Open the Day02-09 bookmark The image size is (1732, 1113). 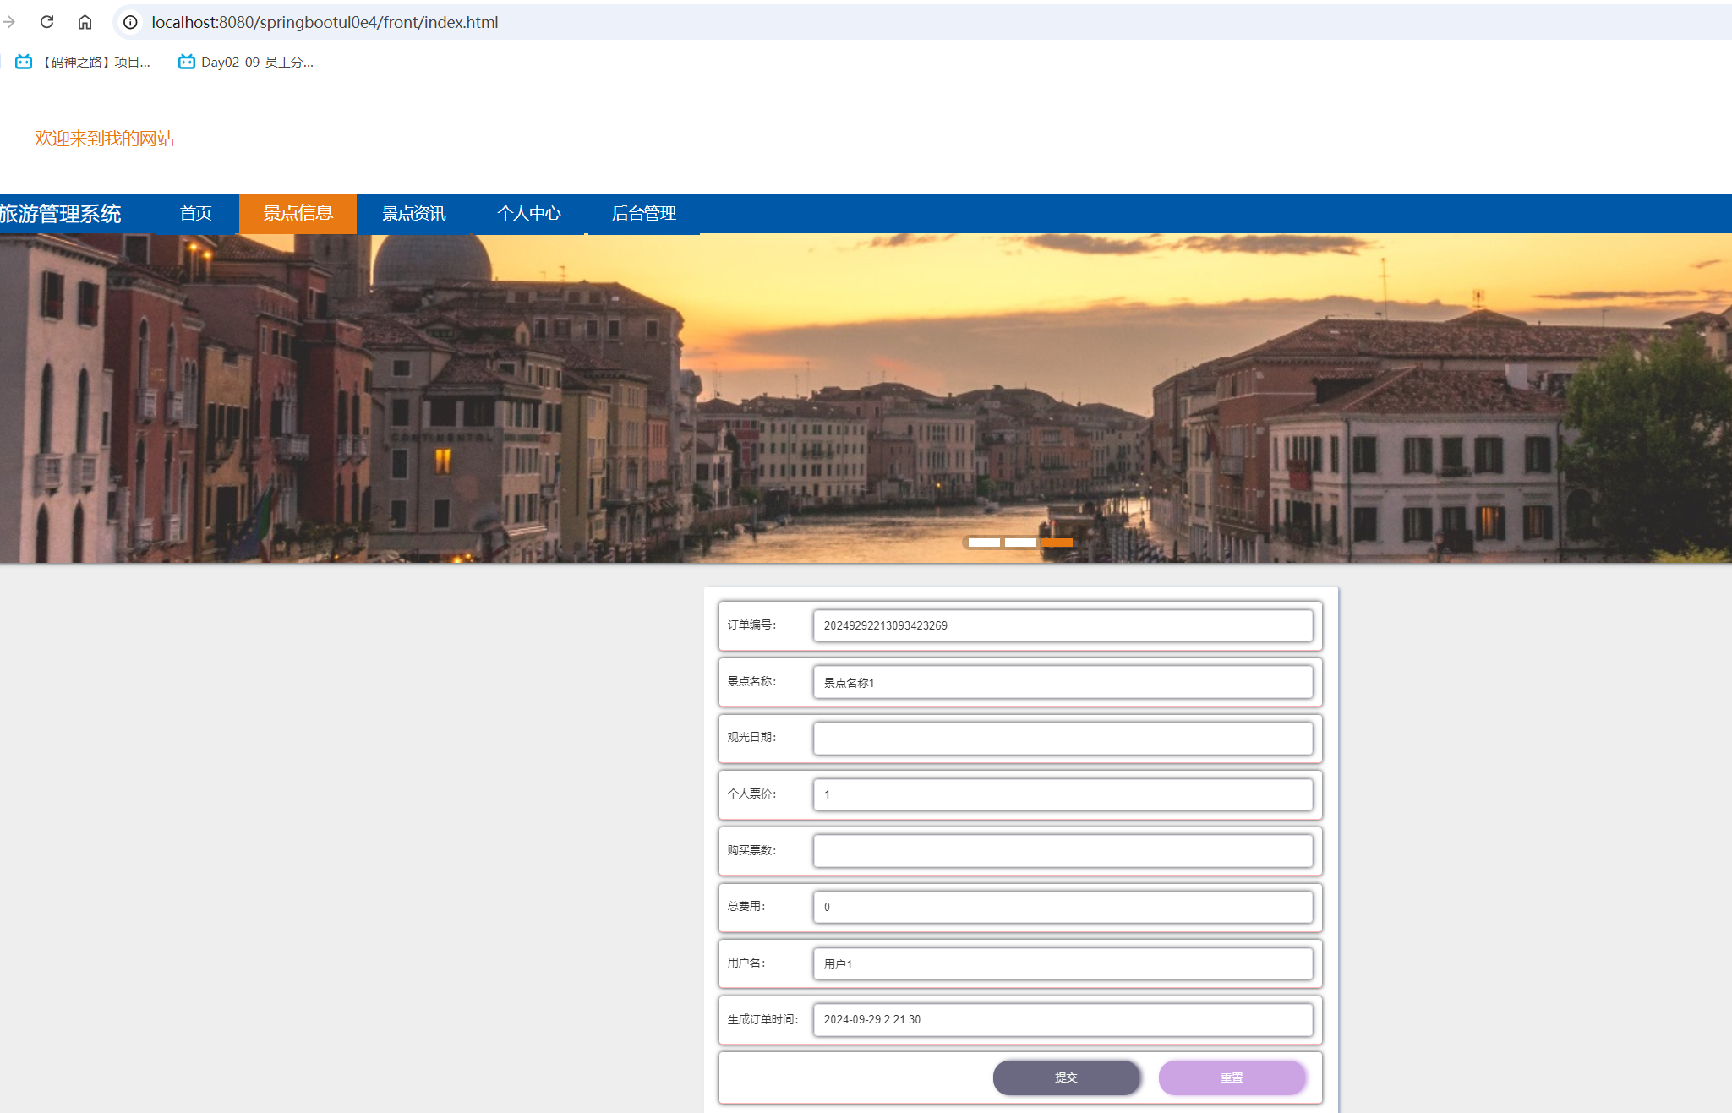(x=246, y=62)
